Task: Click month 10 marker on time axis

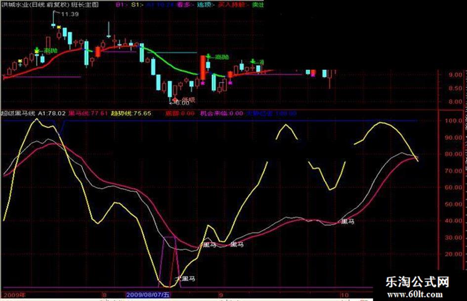Action: 344,295
